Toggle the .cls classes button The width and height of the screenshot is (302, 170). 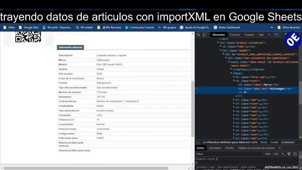(x=276, y=154)
